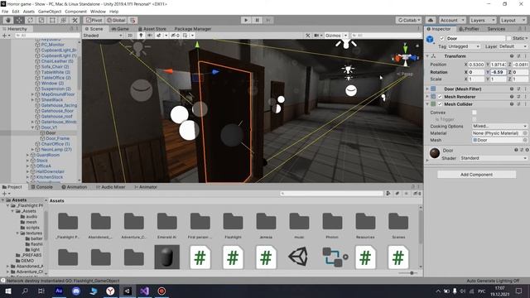This screenshot has width=530, height=298.
Task: Select the Rotate tool
Action: 30,20
